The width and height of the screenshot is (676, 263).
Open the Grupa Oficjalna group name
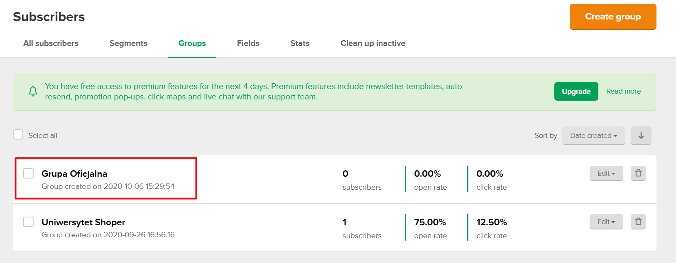(x=74, y=174)
